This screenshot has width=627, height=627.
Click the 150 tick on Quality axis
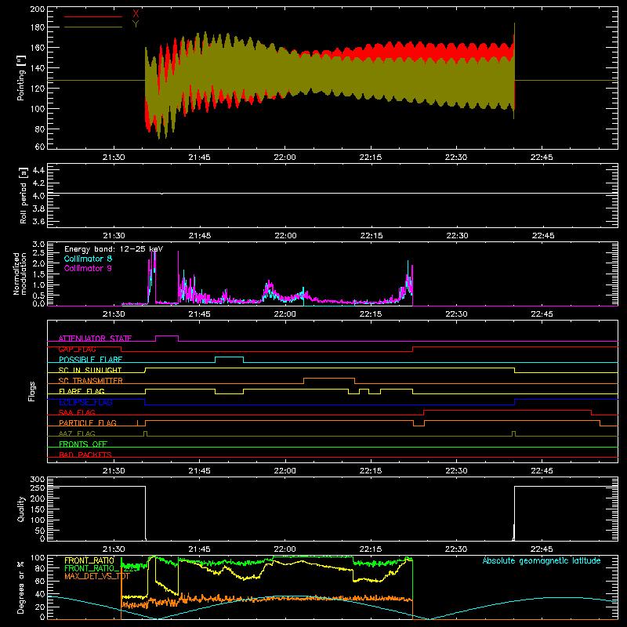(x=38, y=509)
